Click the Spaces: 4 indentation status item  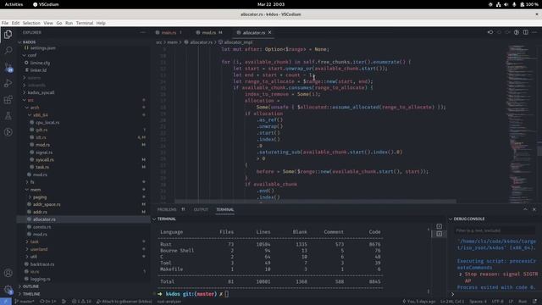478,302
